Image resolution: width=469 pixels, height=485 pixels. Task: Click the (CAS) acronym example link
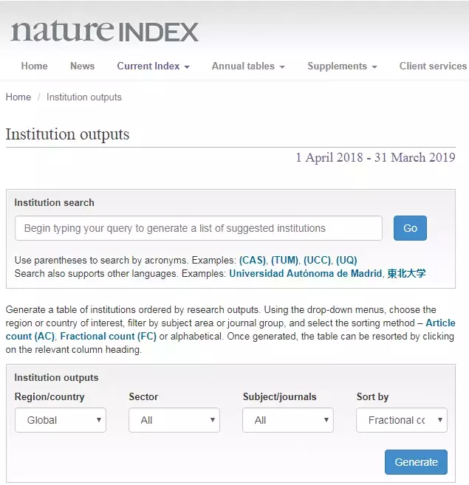click(x=252, y=261)
